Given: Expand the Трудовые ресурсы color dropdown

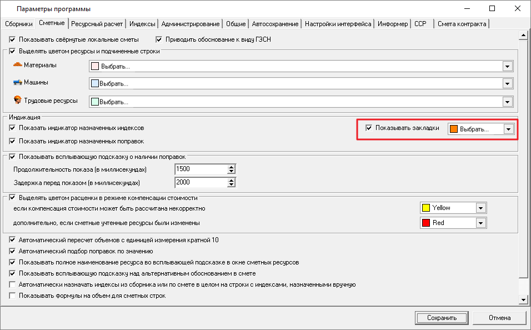Looking at the screenshot, I should point(507,102).
